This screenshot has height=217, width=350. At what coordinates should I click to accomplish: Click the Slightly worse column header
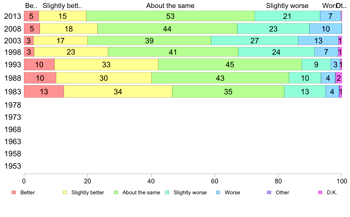point(287,6)
